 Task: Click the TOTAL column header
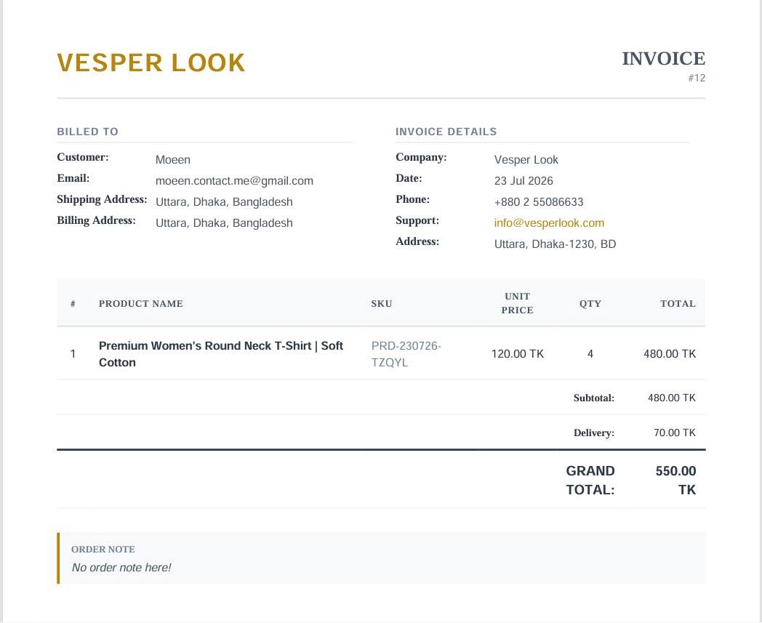pos(678,304)
